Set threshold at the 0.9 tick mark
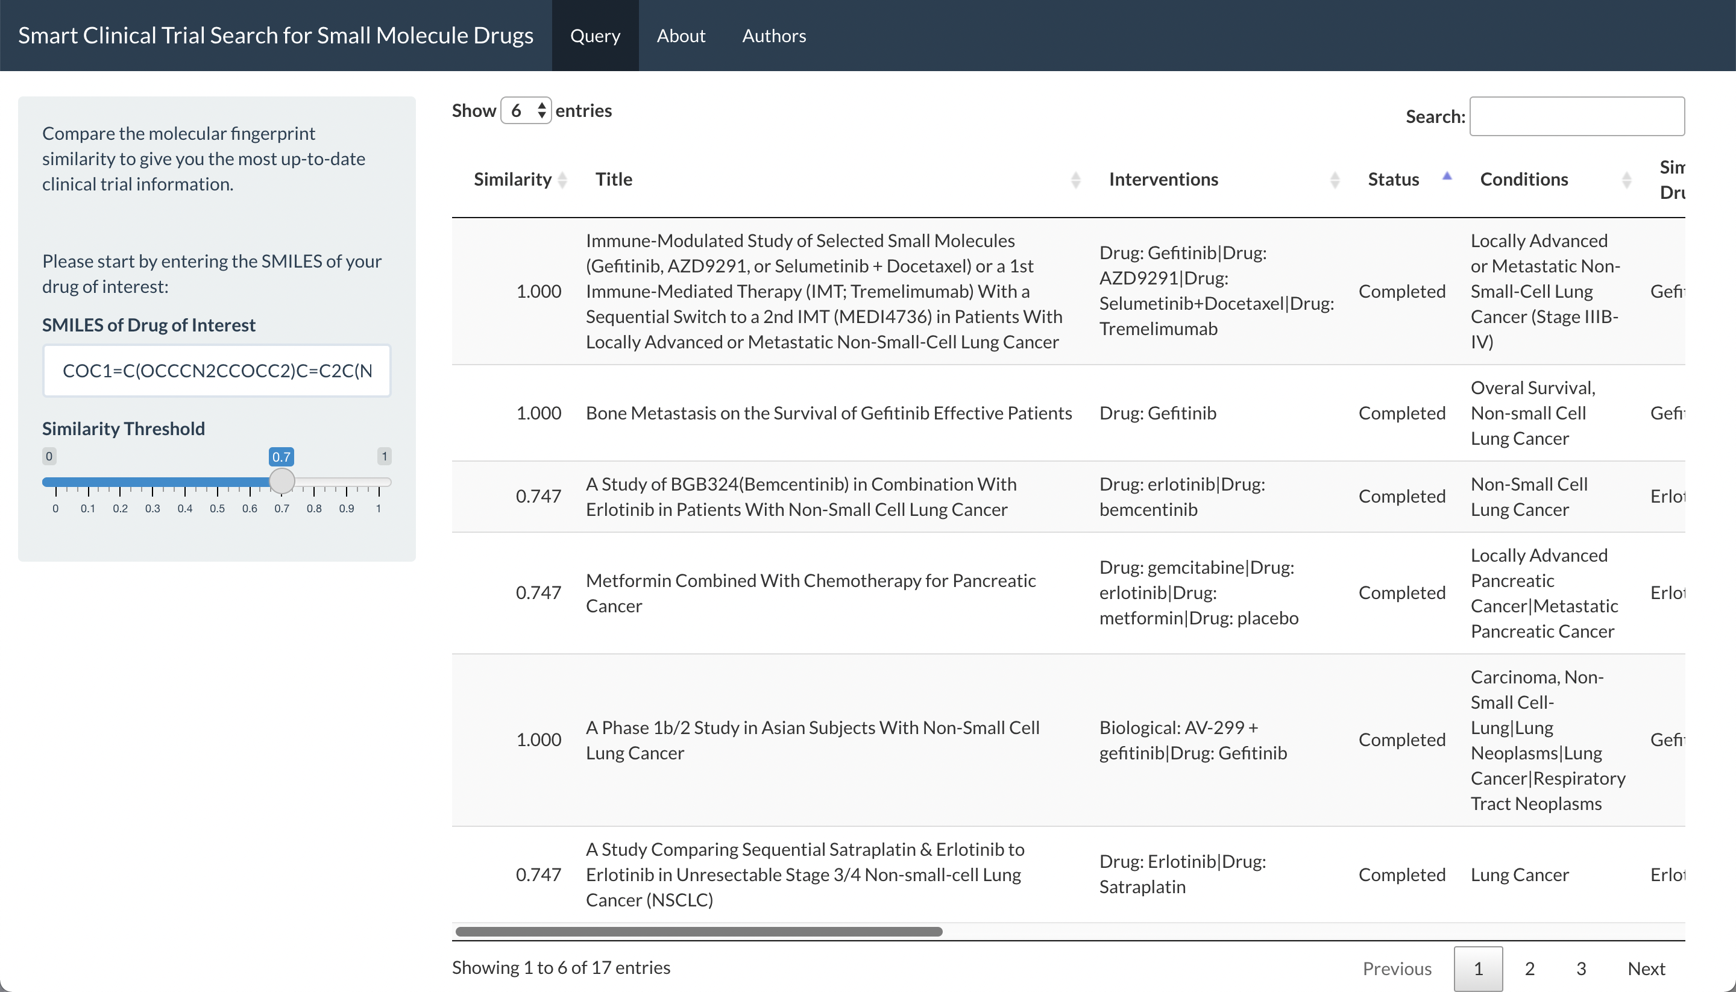1736x992 pixels. pos(346,508)
